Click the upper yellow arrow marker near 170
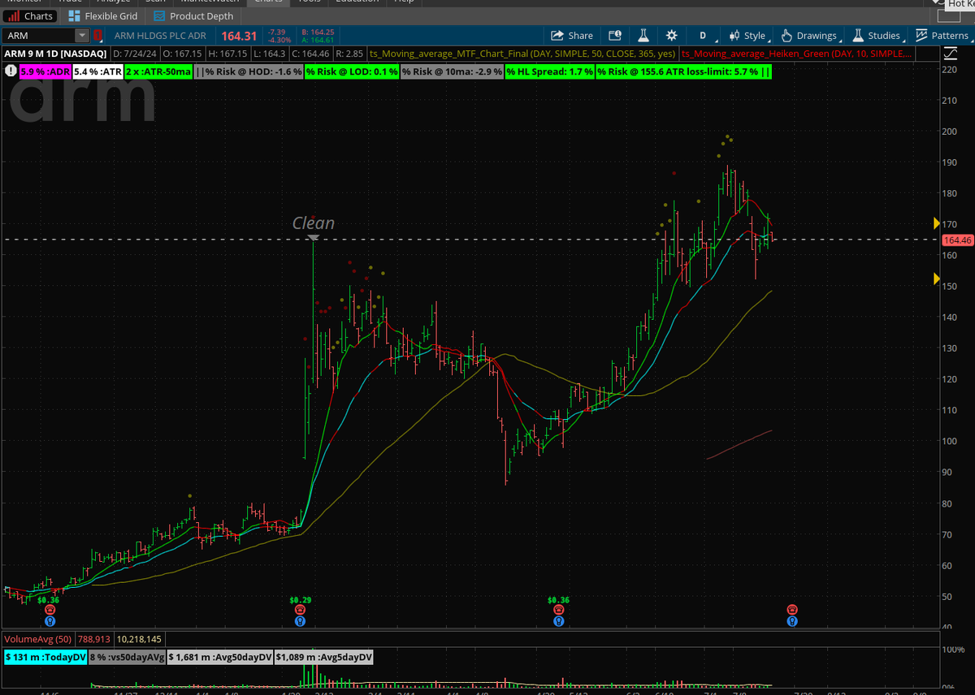 point(937,223)
